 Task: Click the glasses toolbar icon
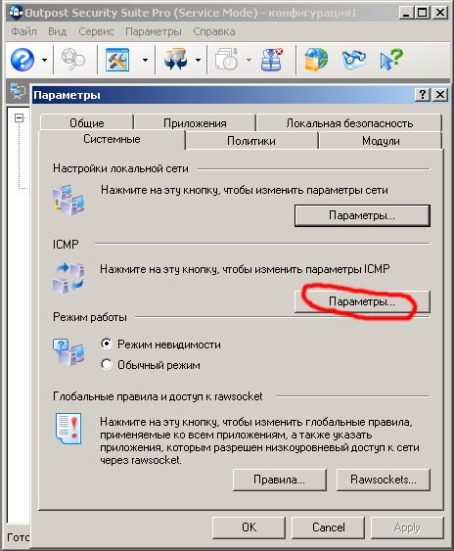(x=353, y=60)
